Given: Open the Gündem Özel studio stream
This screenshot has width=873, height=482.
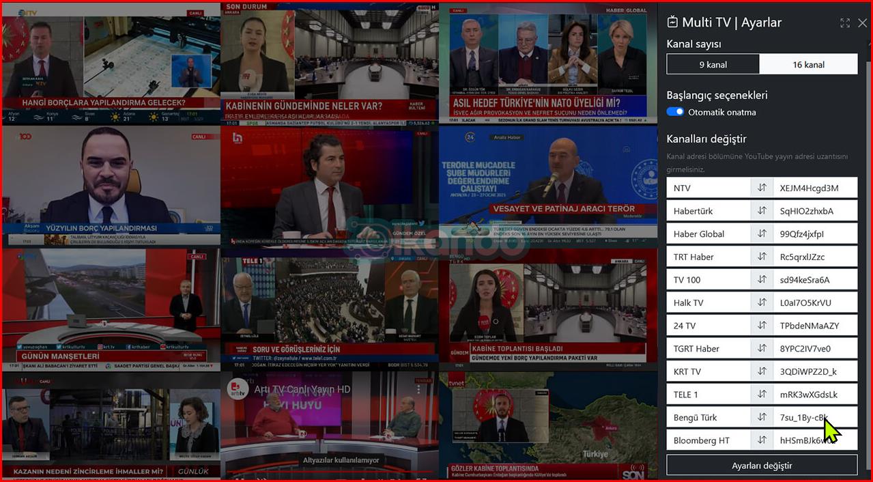Looking at the screenshot, I should pos(329,186).
